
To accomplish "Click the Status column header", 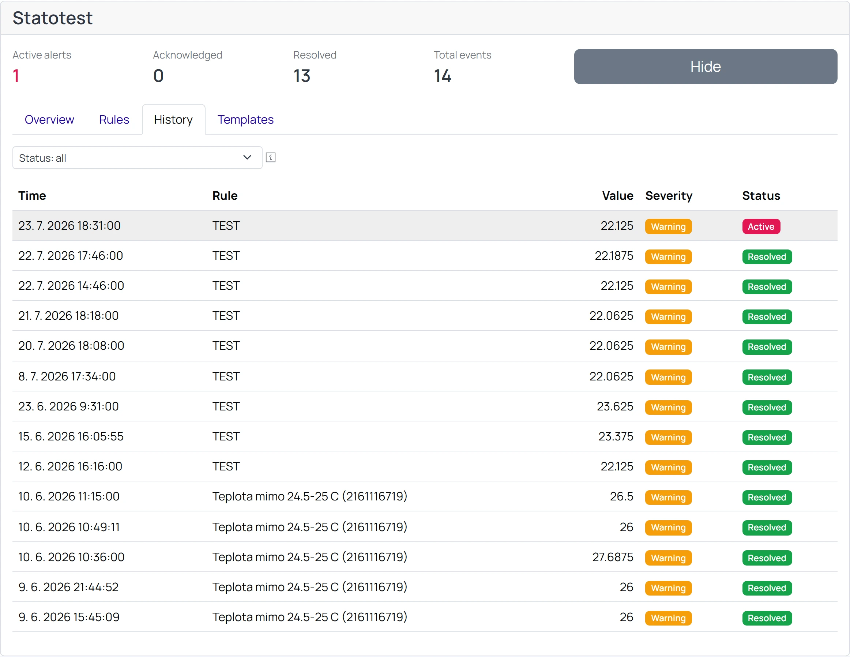I will coord(761,196).
